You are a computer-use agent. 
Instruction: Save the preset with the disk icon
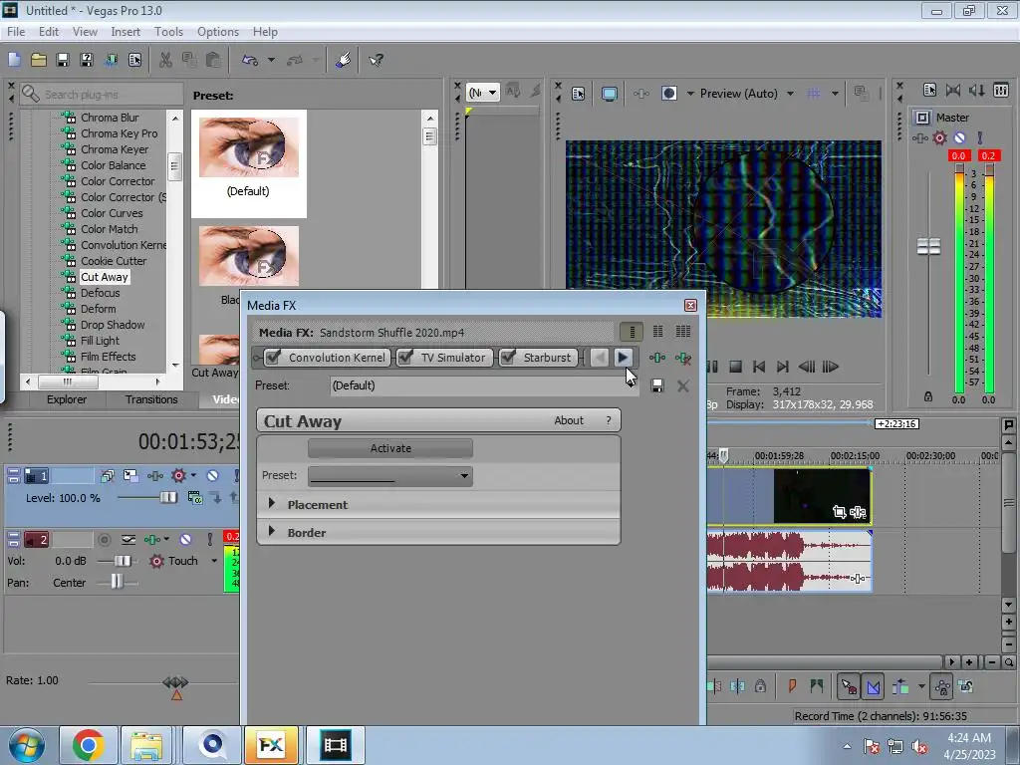pos(657,385)
